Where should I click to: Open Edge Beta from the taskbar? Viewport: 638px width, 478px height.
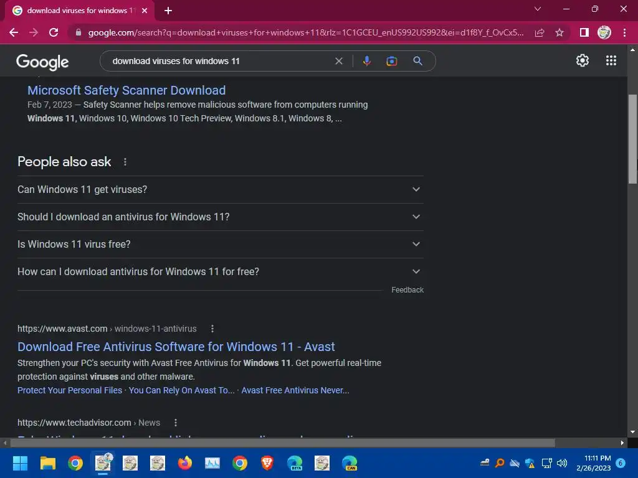tap(295, 463)
